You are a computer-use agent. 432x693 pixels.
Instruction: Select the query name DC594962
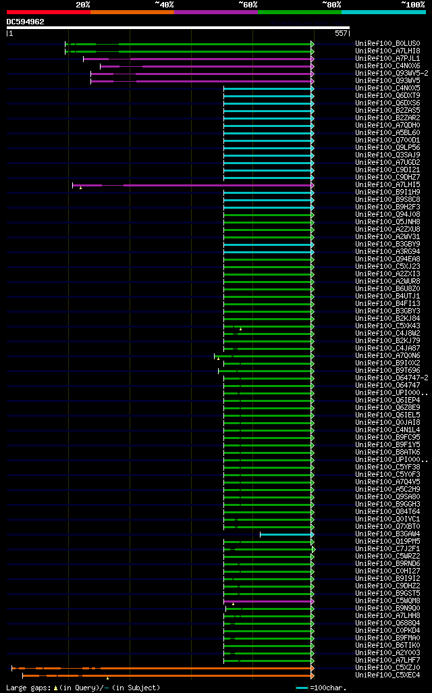[25, 22]
